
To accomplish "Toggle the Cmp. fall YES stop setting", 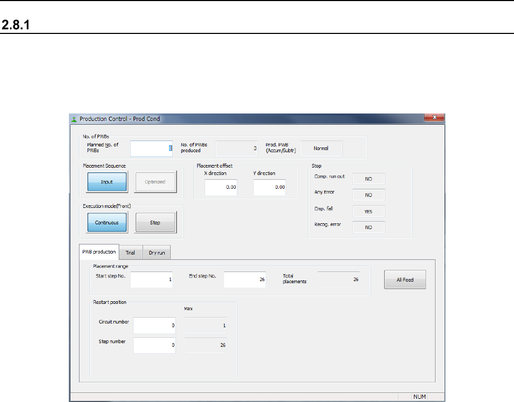I will tap(368, 211).
